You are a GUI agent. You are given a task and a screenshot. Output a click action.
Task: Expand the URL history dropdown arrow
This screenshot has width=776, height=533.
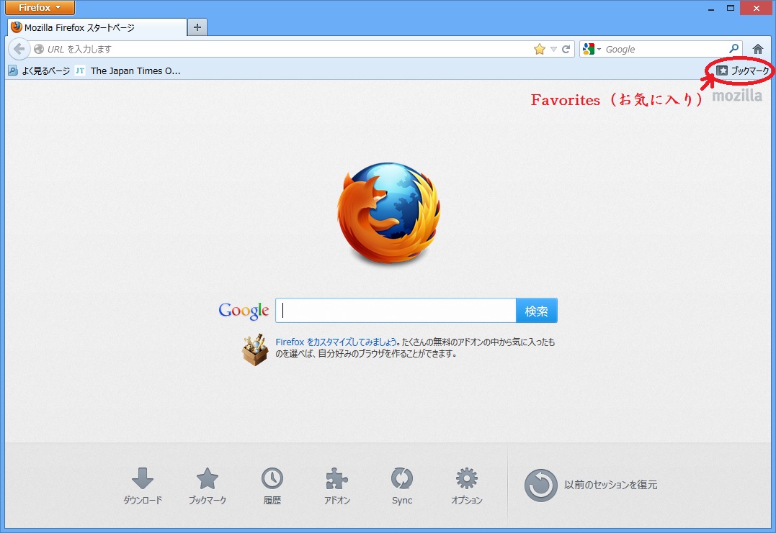point(554,49)
